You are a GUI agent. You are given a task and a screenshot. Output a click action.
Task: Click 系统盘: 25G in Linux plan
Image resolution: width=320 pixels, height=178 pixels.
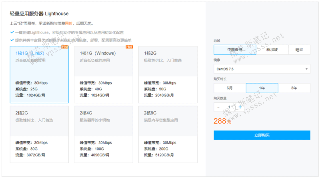coord(26,89)
